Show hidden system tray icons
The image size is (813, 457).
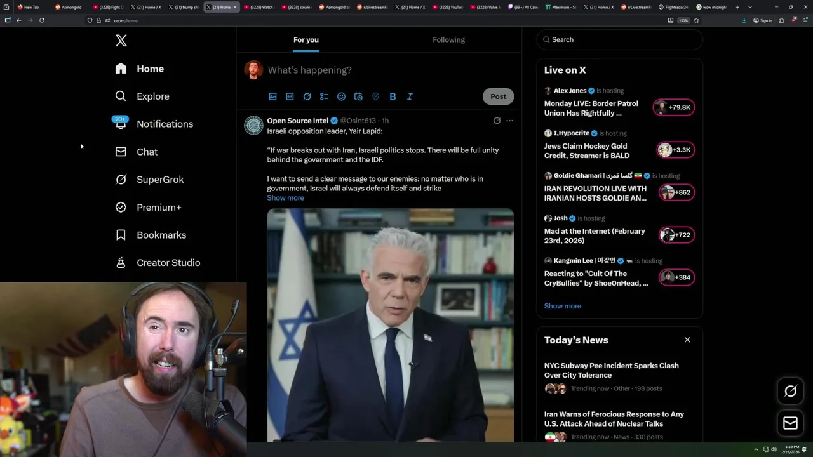756,449
